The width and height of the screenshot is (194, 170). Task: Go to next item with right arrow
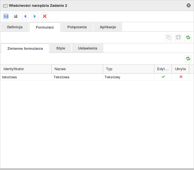point(35,16)
